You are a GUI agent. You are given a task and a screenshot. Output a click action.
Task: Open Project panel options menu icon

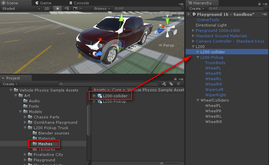(x=181, y=79)
